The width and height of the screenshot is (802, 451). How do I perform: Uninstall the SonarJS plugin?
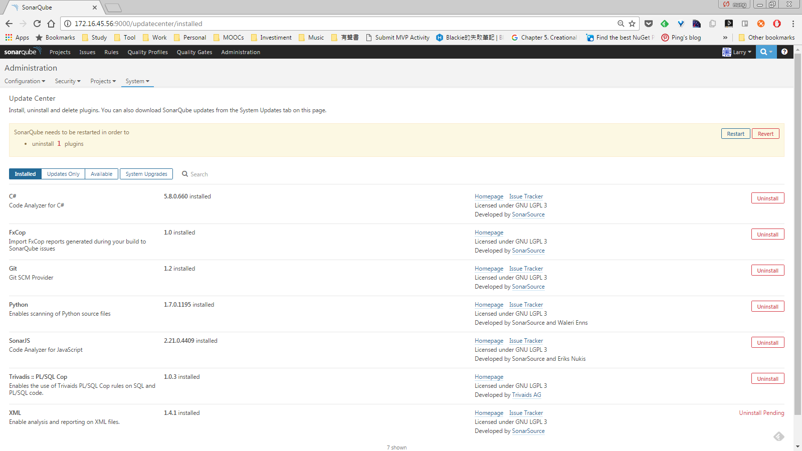[x=768, y=343]
